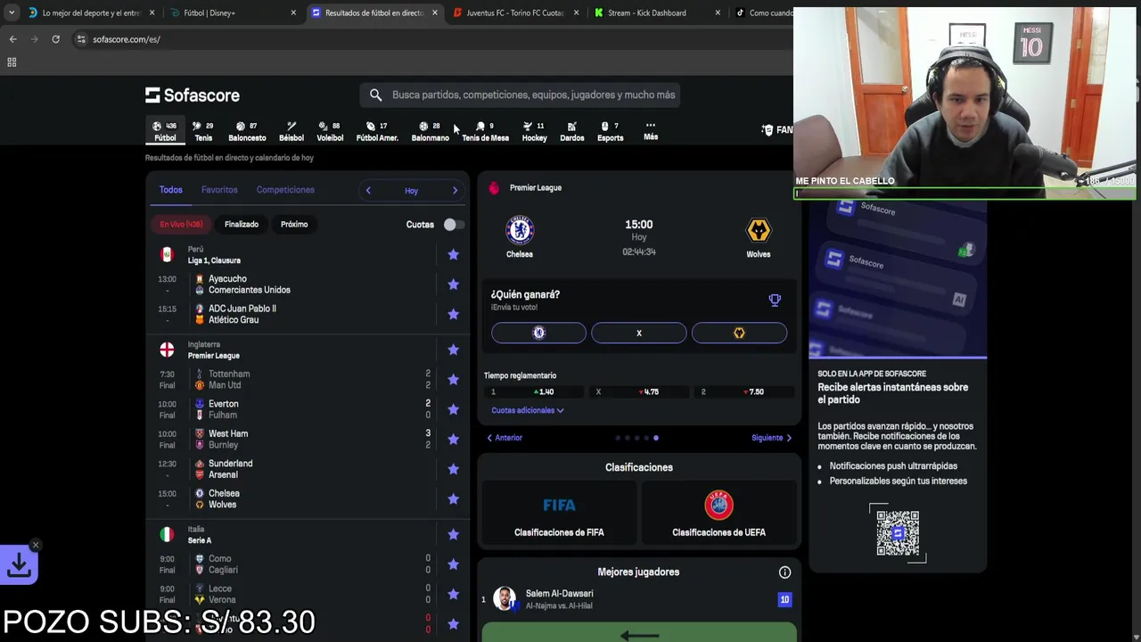Select last carousel pagination dot
Image resolution: width=1141 pixels, height=642 pixels.
pos(656,438)
